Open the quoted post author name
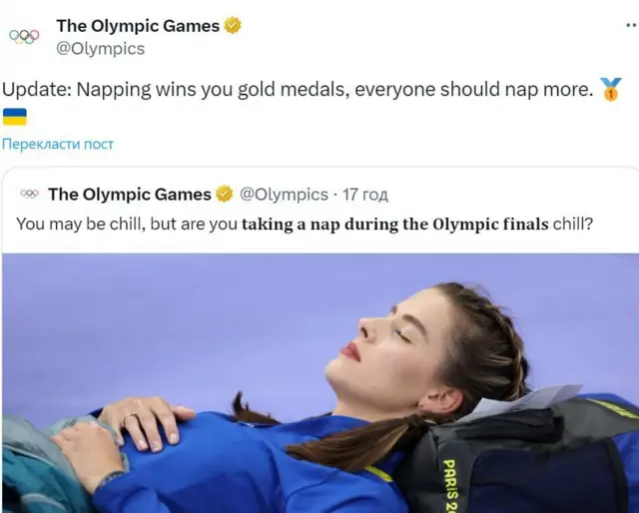639x513 pixels. pos(129,195)
